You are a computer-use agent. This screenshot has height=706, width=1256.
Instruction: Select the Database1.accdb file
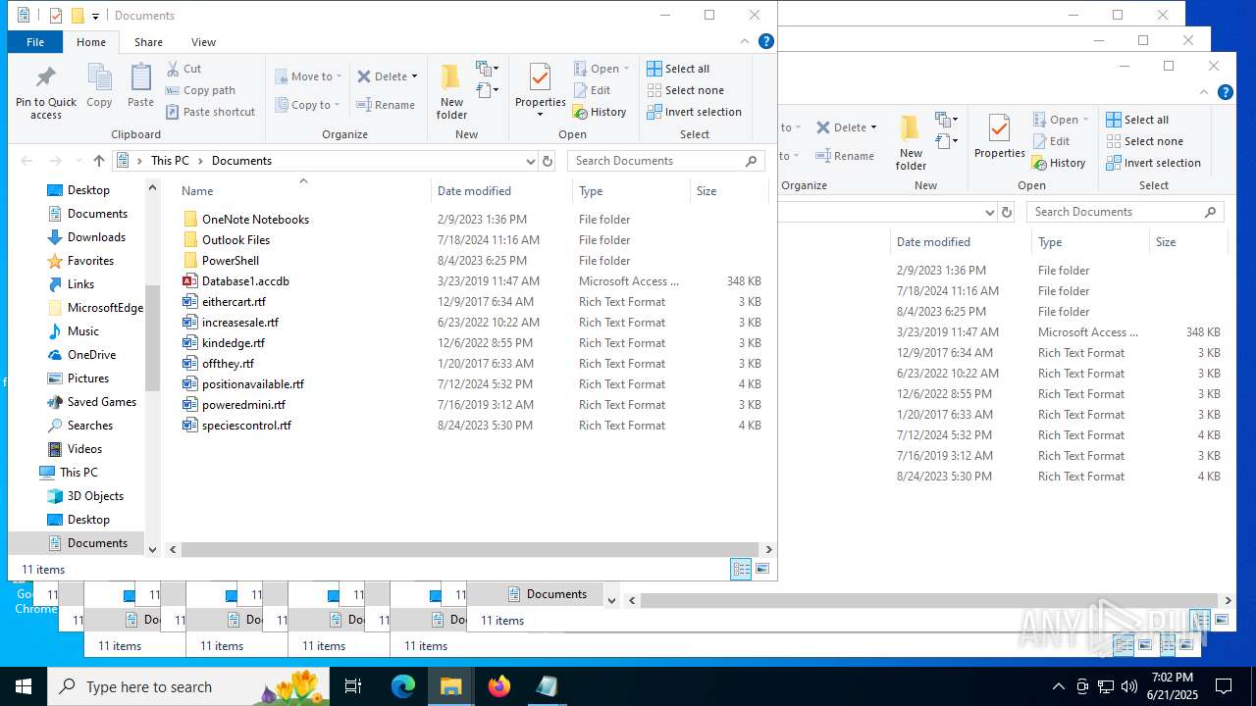click(x=245, y=281)
